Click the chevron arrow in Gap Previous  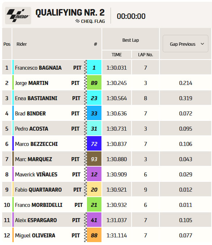(202, 44)
